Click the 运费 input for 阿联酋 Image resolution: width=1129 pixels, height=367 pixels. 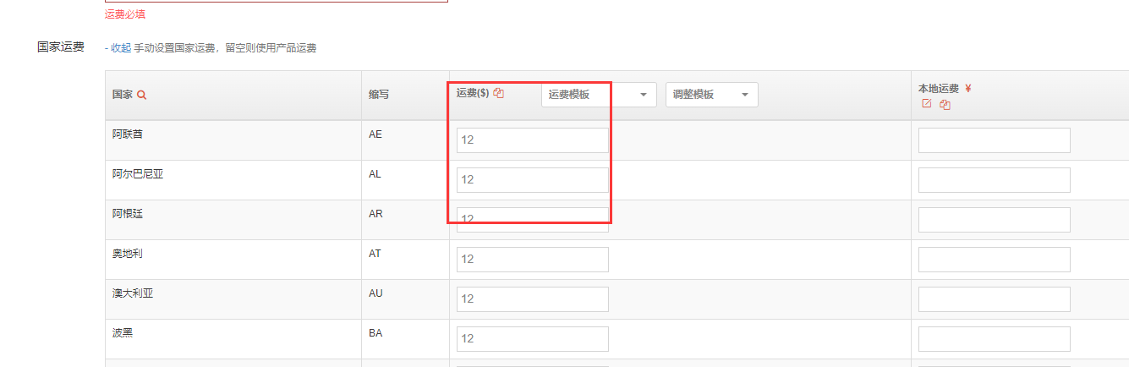[533, 140]
